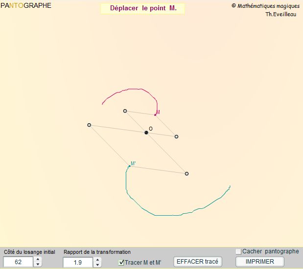Increase Rapport de la transformation with up arrow

coord(97,260)
